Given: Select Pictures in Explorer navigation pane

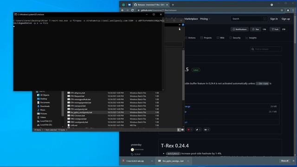Looking at the screenshot, I should point(42,114).
